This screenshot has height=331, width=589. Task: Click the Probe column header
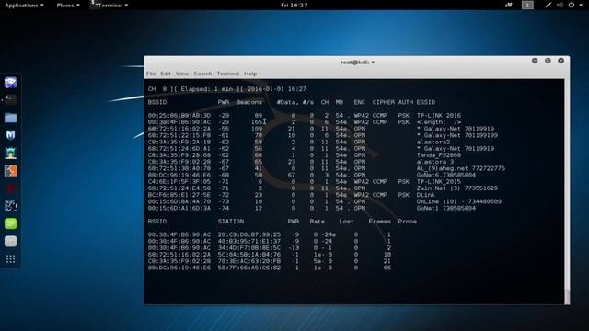pos(407,222)
